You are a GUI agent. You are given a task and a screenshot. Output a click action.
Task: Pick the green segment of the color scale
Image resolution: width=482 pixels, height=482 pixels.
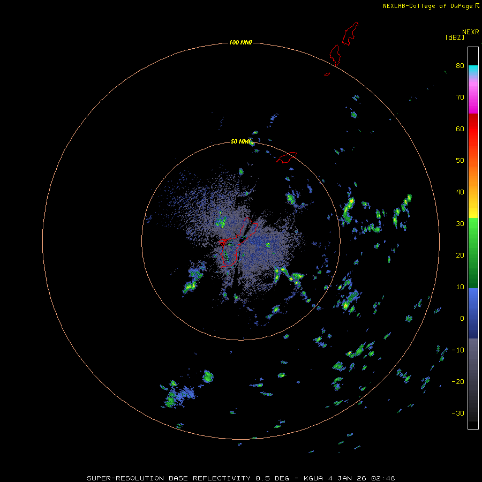tap(473, 253)
